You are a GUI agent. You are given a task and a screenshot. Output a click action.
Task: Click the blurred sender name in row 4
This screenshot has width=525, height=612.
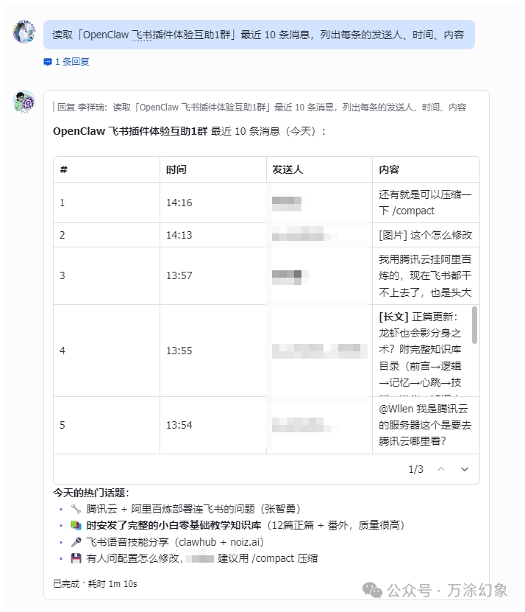point(320,351)
